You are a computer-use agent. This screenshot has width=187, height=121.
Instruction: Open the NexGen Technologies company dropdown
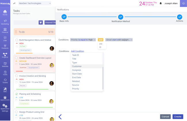(34, 3)
